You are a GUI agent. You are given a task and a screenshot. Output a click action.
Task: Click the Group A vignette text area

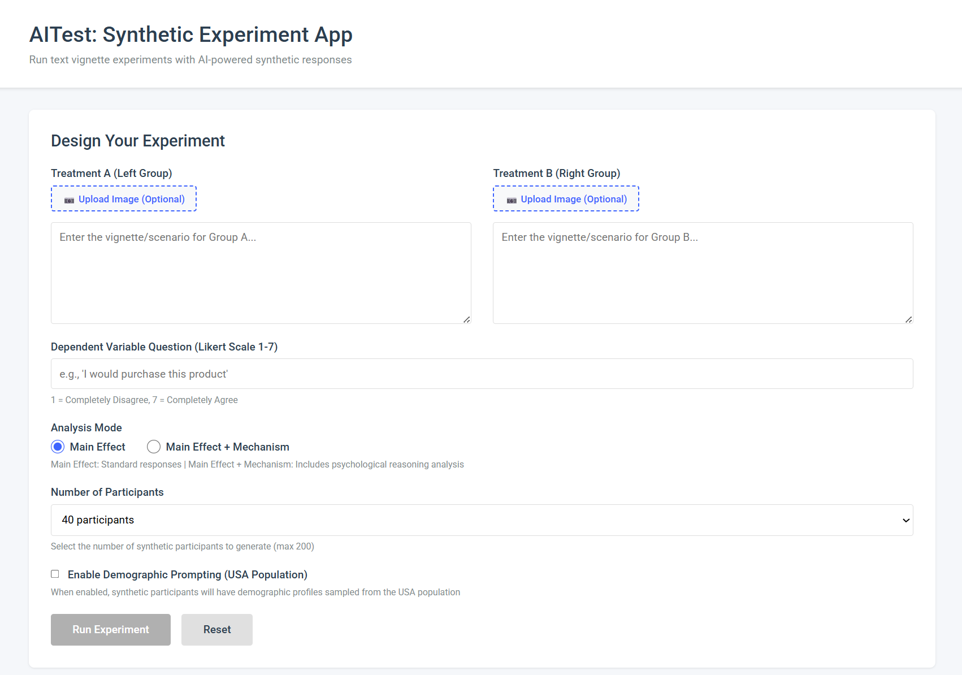pyautogui.click(x=260, y=273)
